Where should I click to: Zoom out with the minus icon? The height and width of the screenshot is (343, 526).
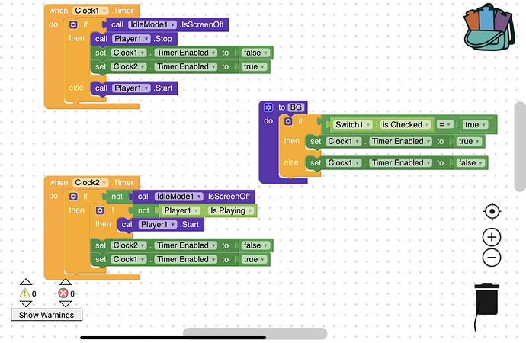492,258
